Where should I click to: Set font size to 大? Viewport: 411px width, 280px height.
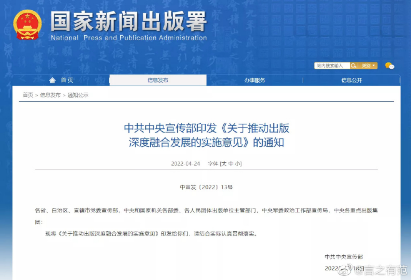pos(223,164)
